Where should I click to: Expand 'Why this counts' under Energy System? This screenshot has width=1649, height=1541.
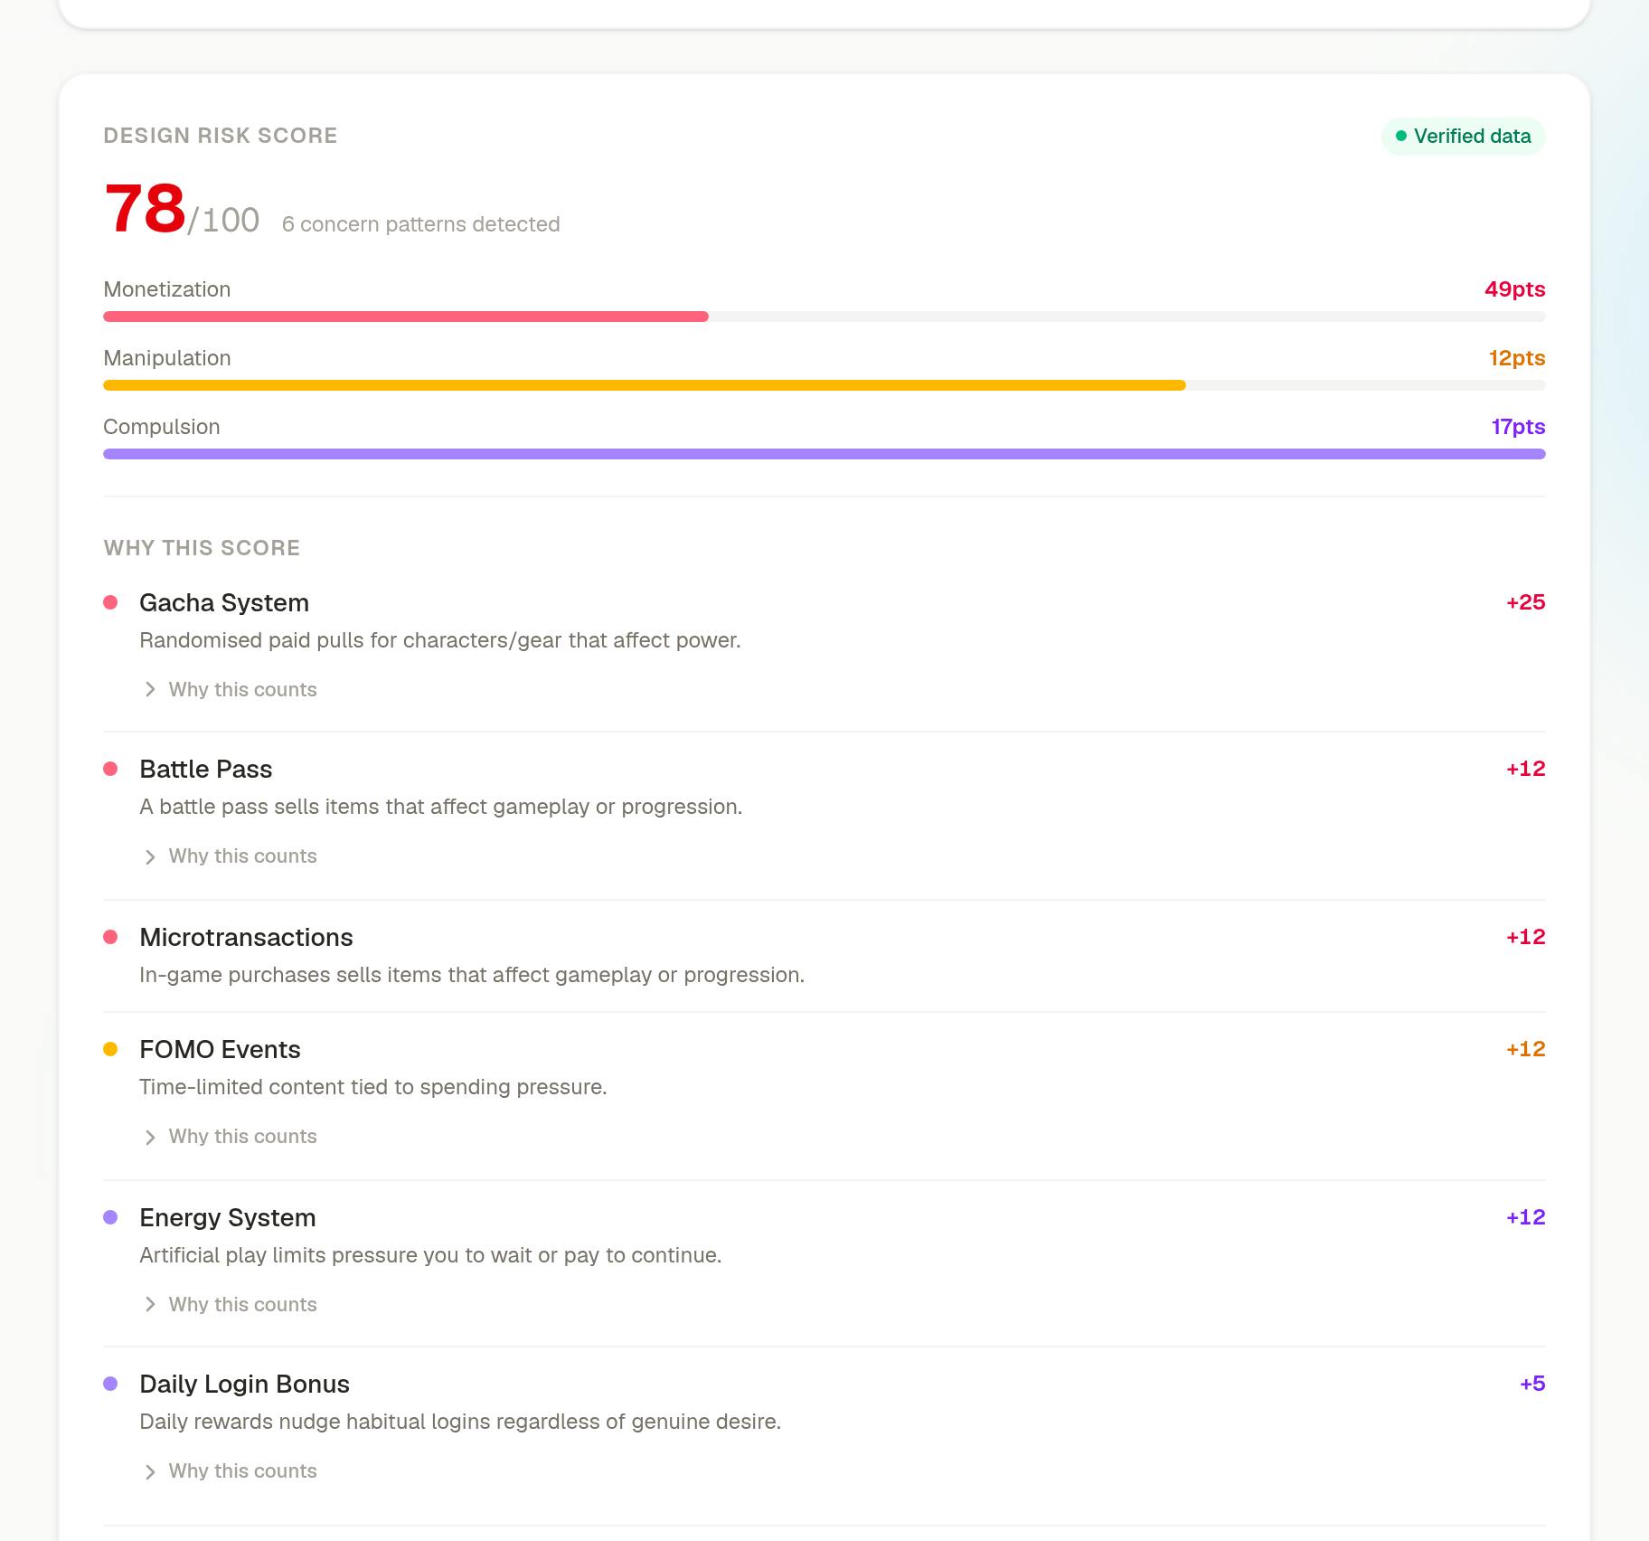[x=231, y=1304]
